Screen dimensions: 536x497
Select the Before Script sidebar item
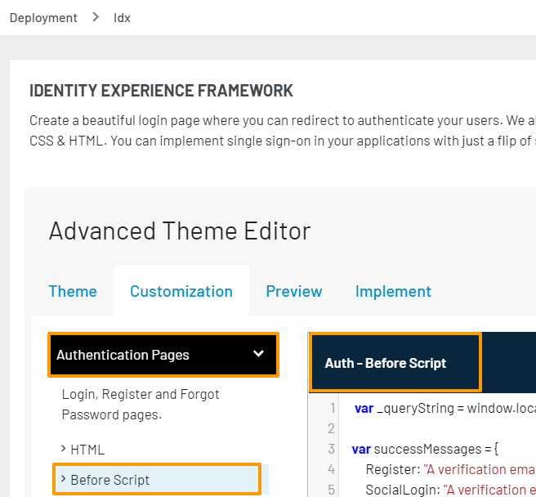pyautogui.click(x=110, y=480)
